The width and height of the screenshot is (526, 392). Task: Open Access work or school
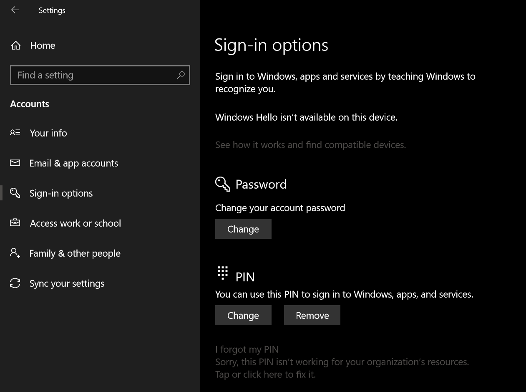(76, 223)
